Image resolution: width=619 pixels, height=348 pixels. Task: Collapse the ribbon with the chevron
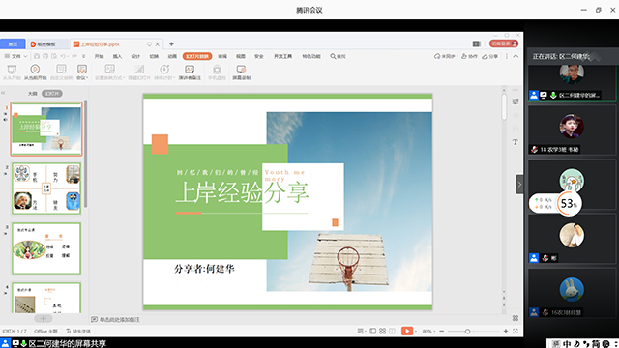pos(516,56)
